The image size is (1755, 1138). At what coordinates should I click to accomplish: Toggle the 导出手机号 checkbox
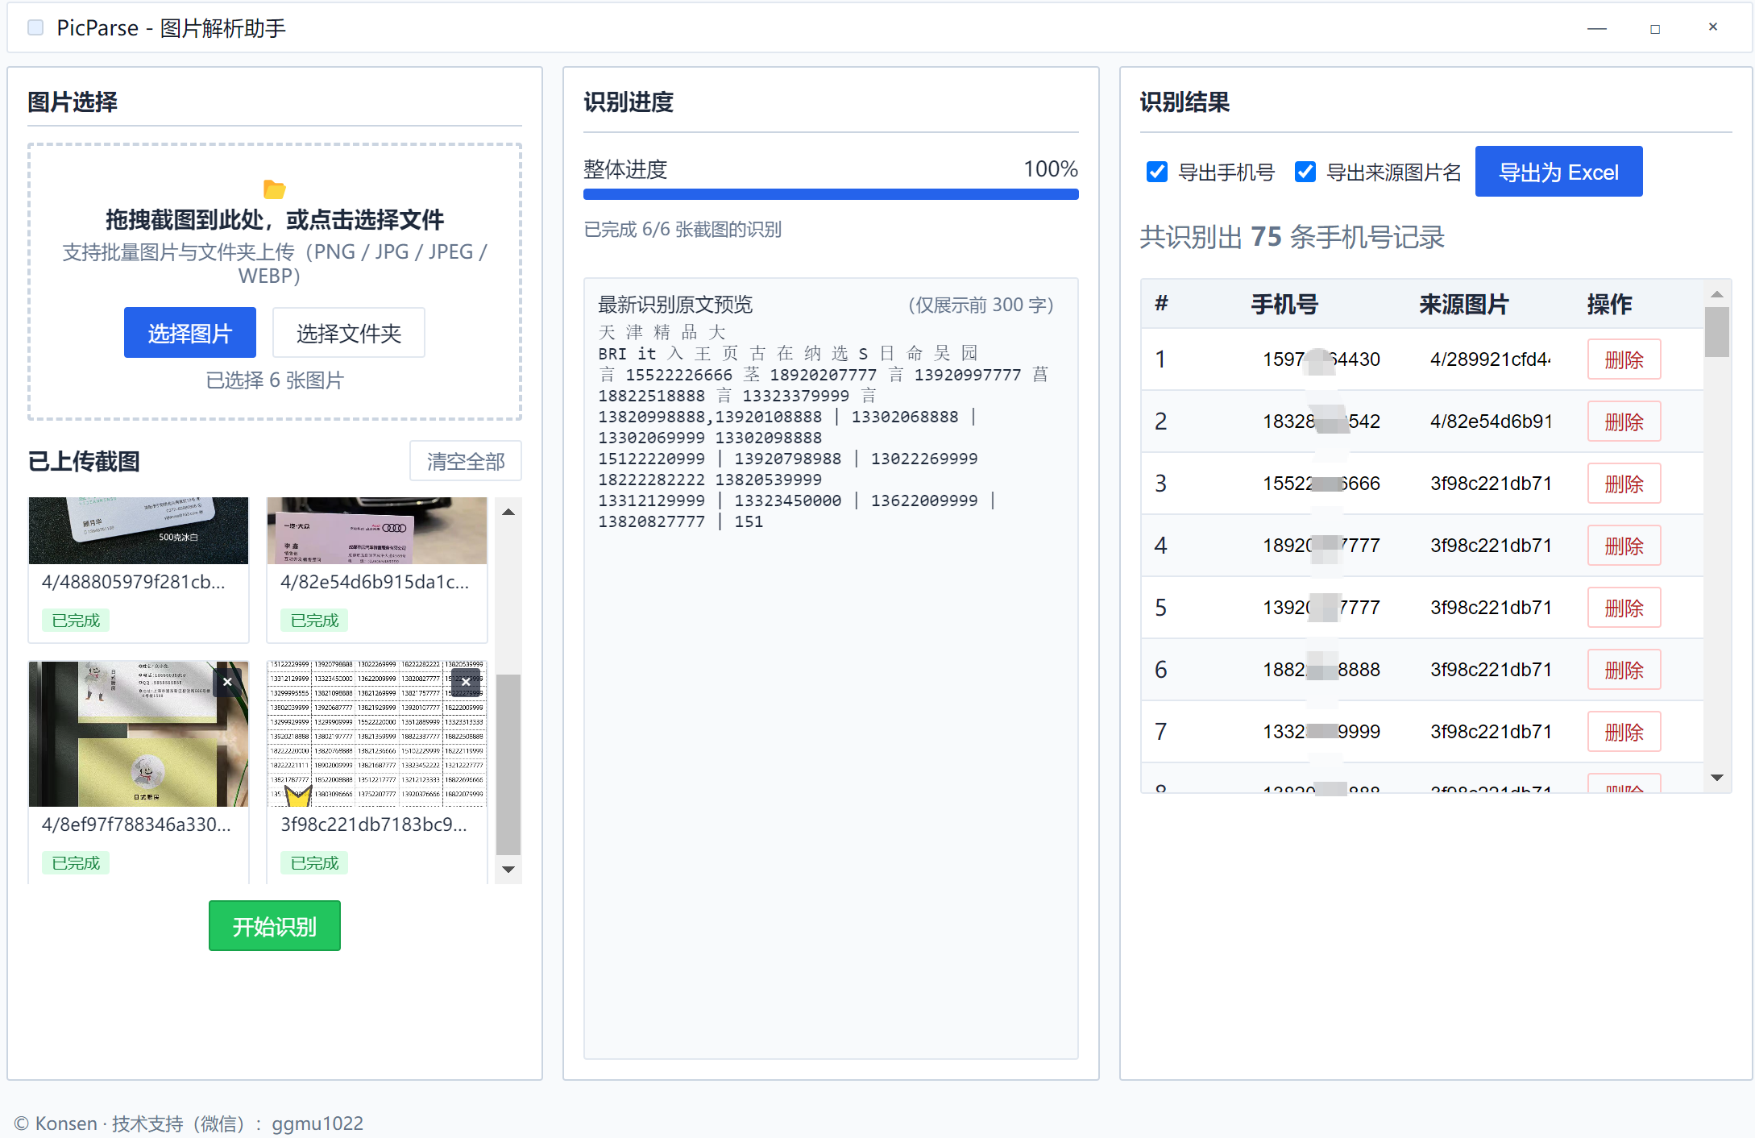pos(1157,172)
